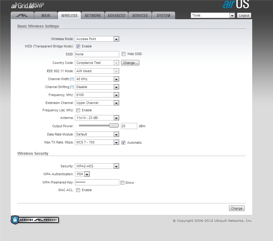Go to the SYSTEM tab
This screenshot has height=241, width=273.
coord(164,16)
